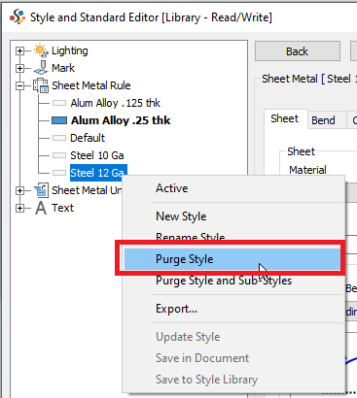This screenshot has height=398, width=357.
Task: Select the Steel 12 Ga style
Action: pos(98,173)
